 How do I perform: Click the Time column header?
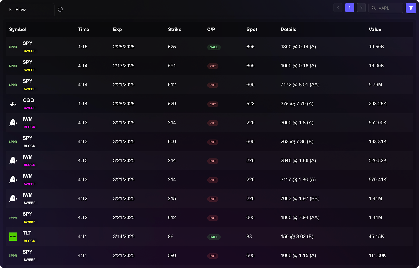click(x=83, y=30)
